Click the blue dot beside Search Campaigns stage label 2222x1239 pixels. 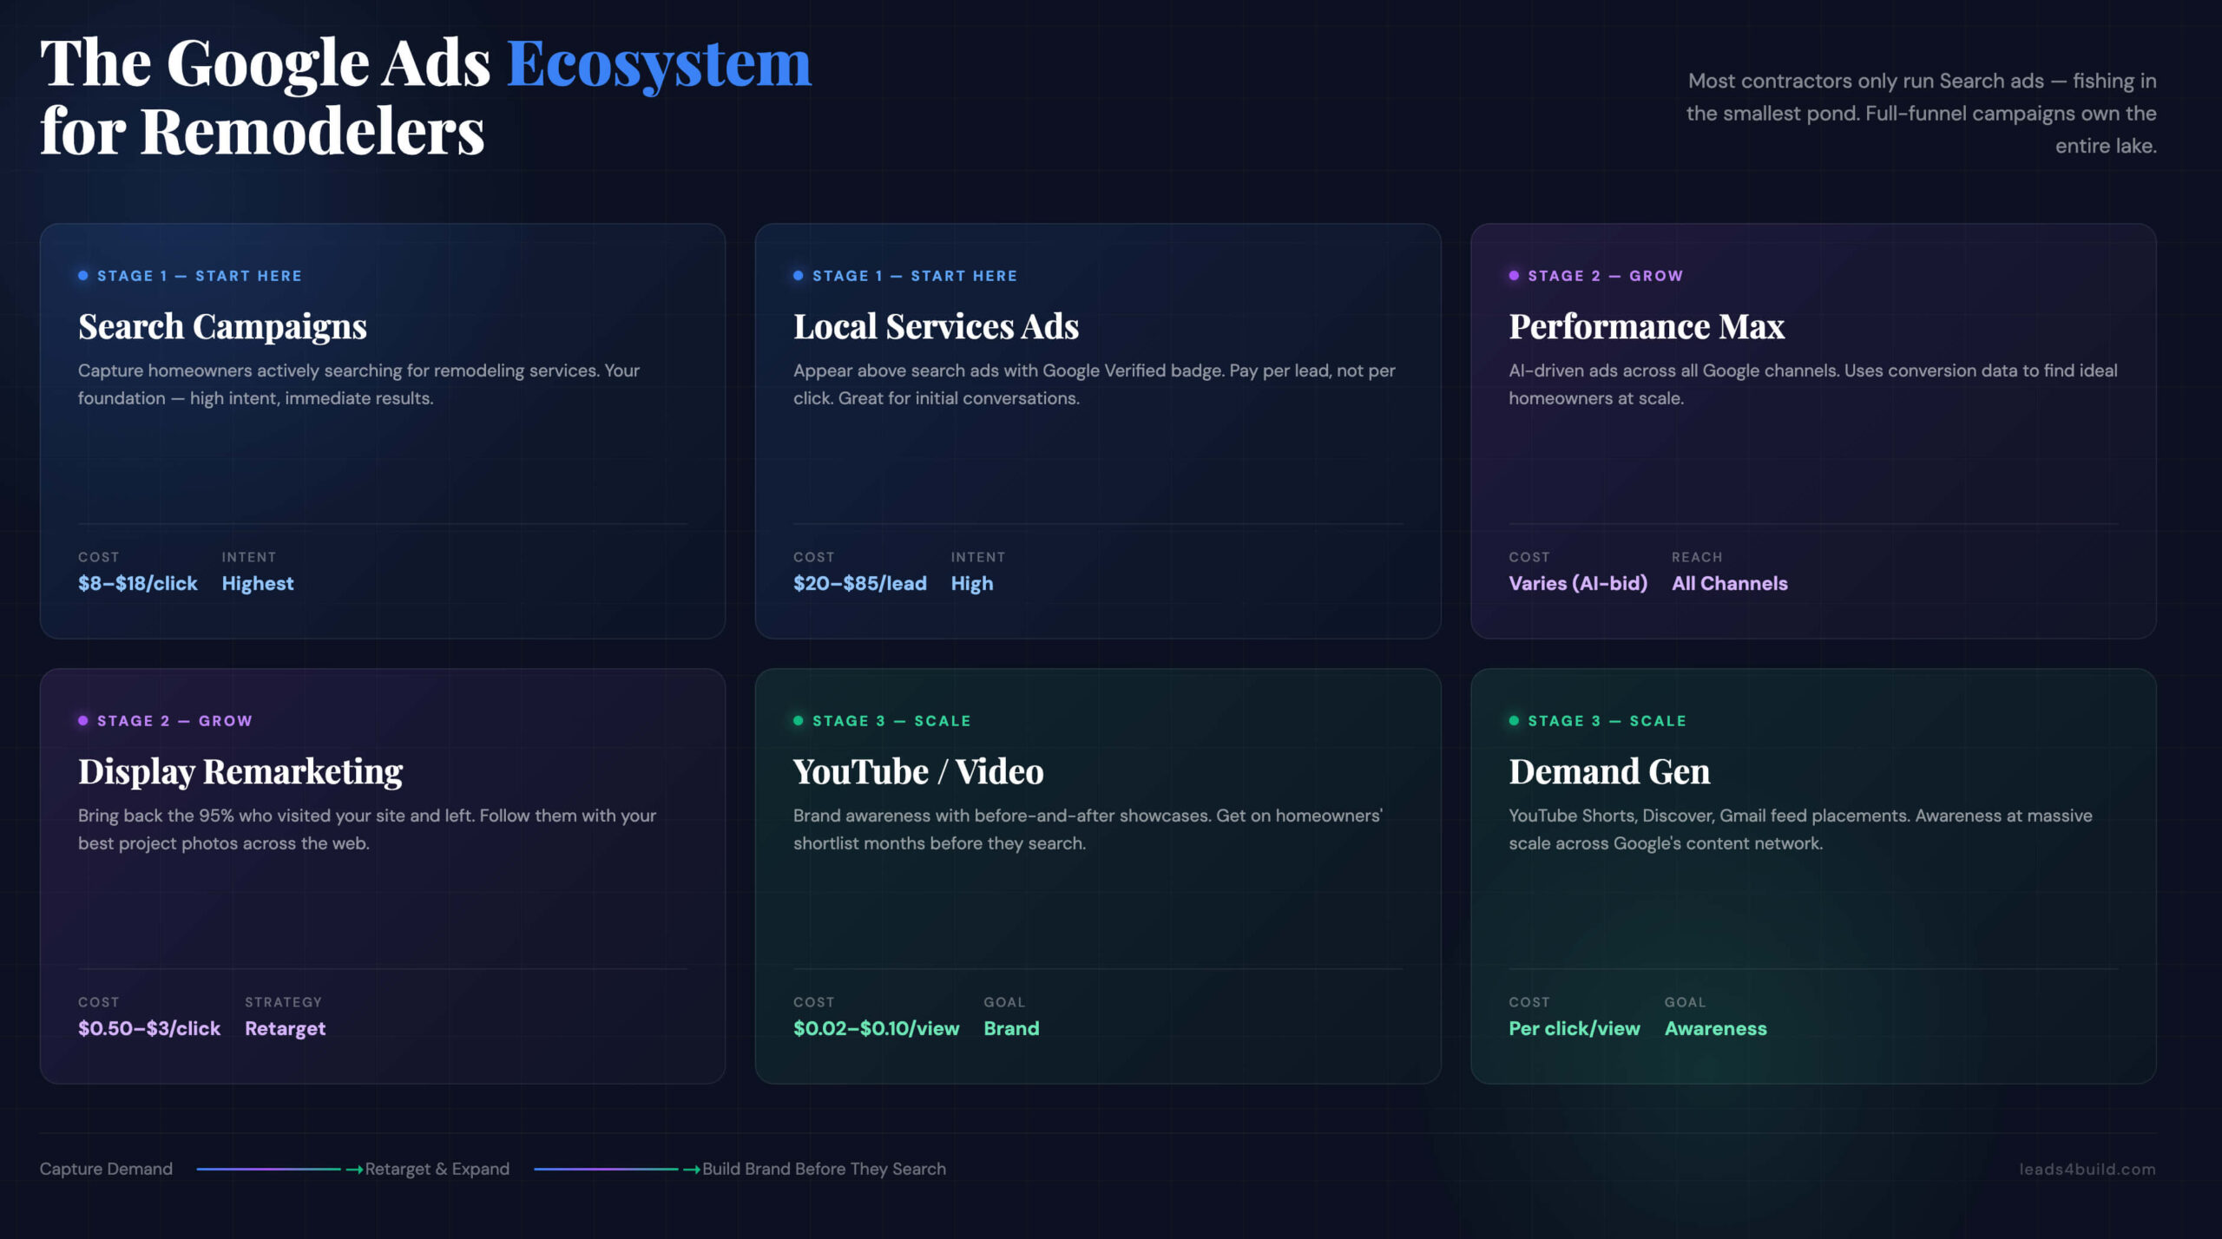click(83, 276)
